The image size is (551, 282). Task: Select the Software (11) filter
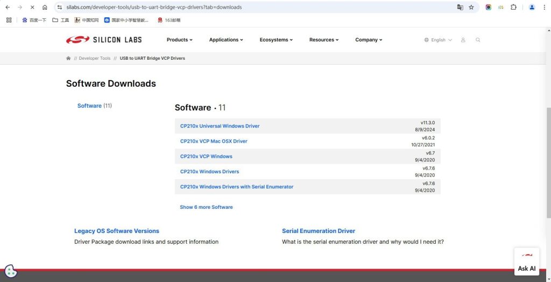click(95, 105)
